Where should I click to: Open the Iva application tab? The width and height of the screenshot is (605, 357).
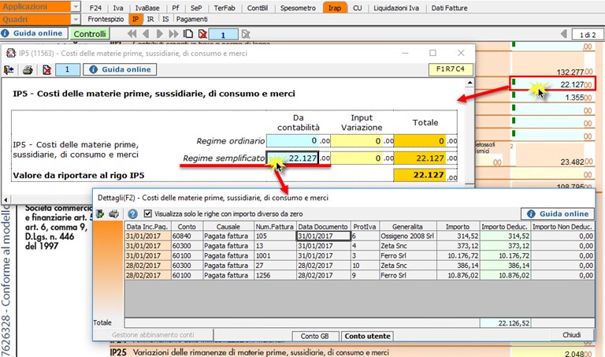coord(118,8)
